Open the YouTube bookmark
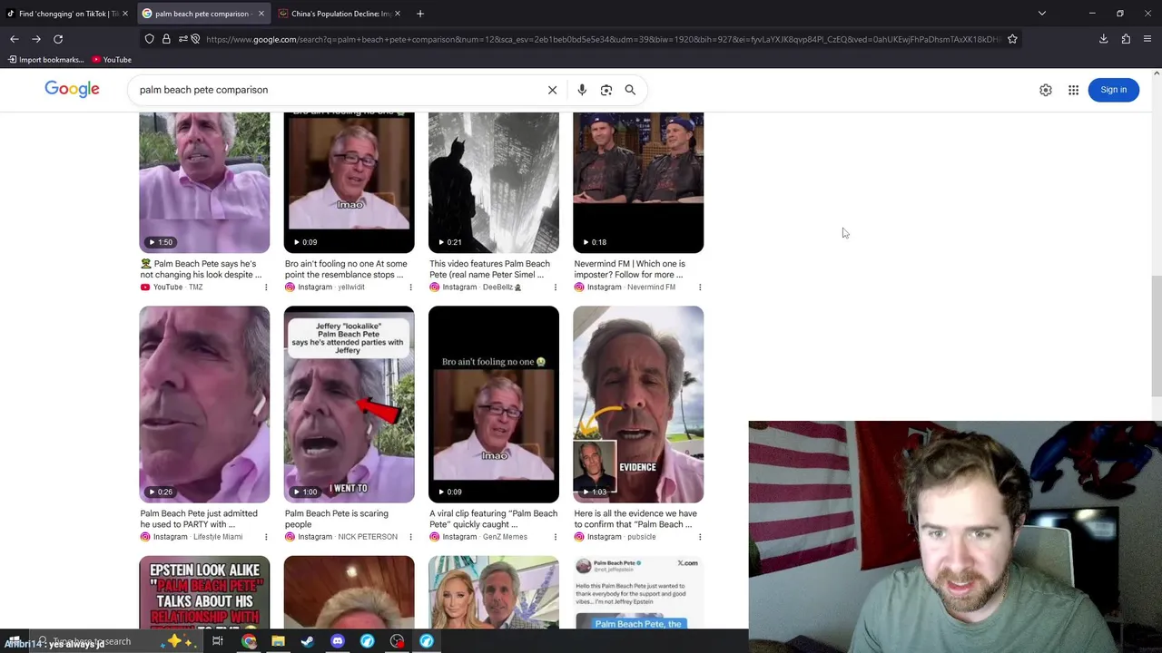 click(x=112, y=60)
